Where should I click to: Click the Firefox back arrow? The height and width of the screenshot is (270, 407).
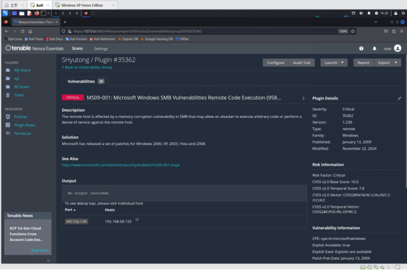click(7, 31)
